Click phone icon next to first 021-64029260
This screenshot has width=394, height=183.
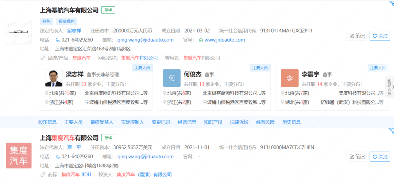pos(58,40)
